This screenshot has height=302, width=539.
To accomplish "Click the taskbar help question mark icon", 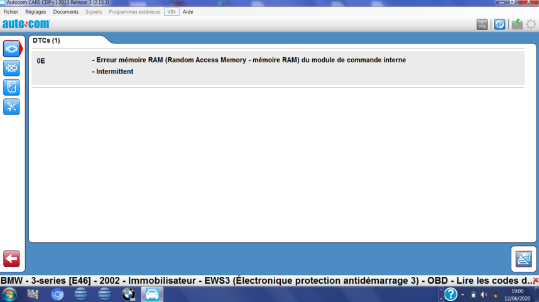I will pyautogui.click(x=450, y=294).
